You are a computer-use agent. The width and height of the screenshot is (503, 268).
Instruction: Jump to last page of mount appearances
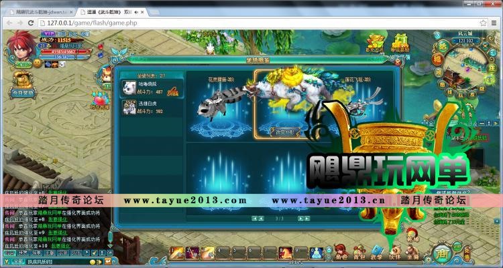[307, 219]
